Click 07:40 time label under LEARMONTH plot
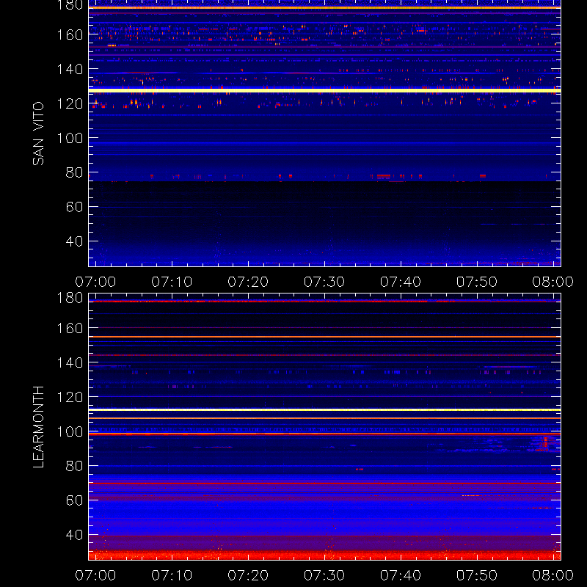This screenshot has width=587, height=587. pyautogui.click(x=401, y=575)
